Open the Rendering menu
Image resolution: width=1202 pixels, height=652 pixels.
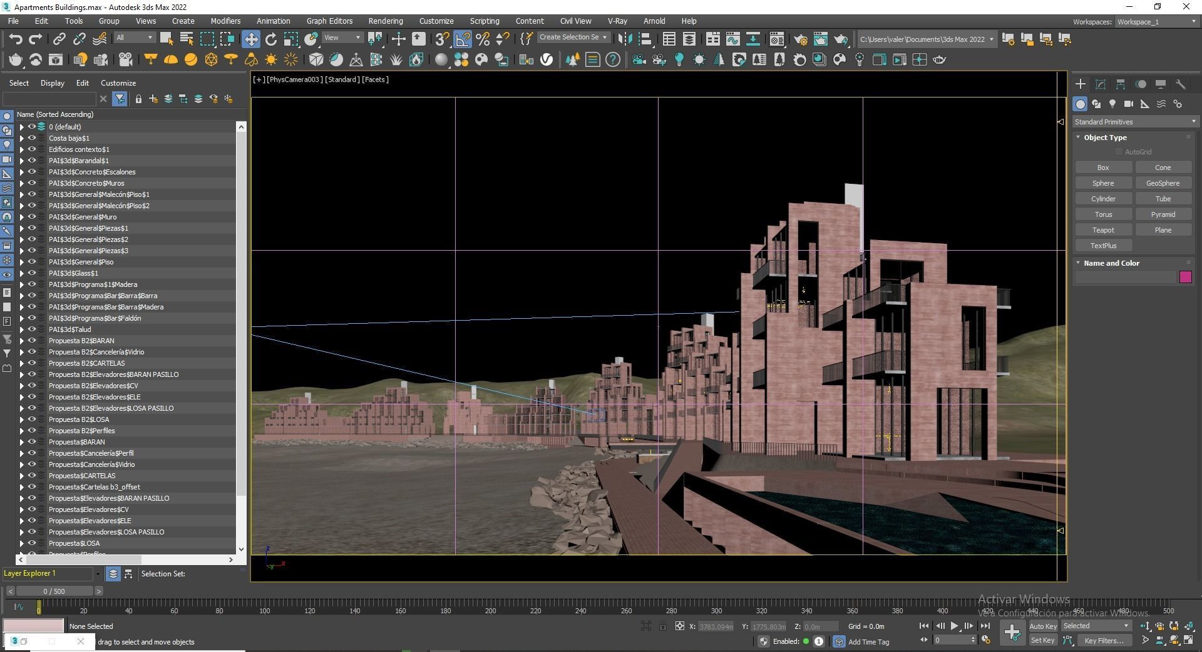click(385, 21)
